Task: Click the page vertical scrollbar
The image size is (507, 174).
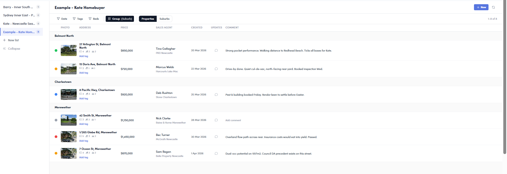Action: (x=505, y=78)
